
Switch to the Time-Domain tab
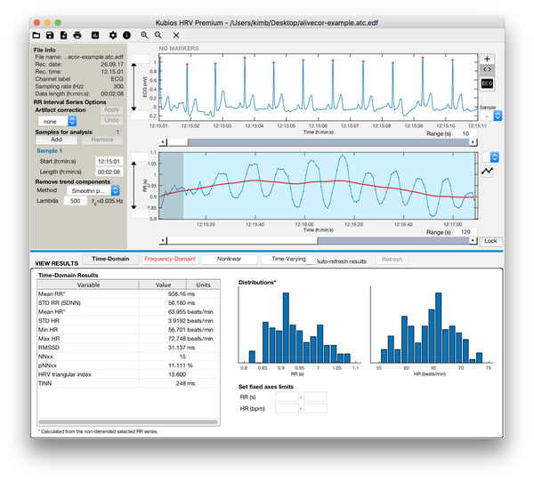click(x=110, y=259)
